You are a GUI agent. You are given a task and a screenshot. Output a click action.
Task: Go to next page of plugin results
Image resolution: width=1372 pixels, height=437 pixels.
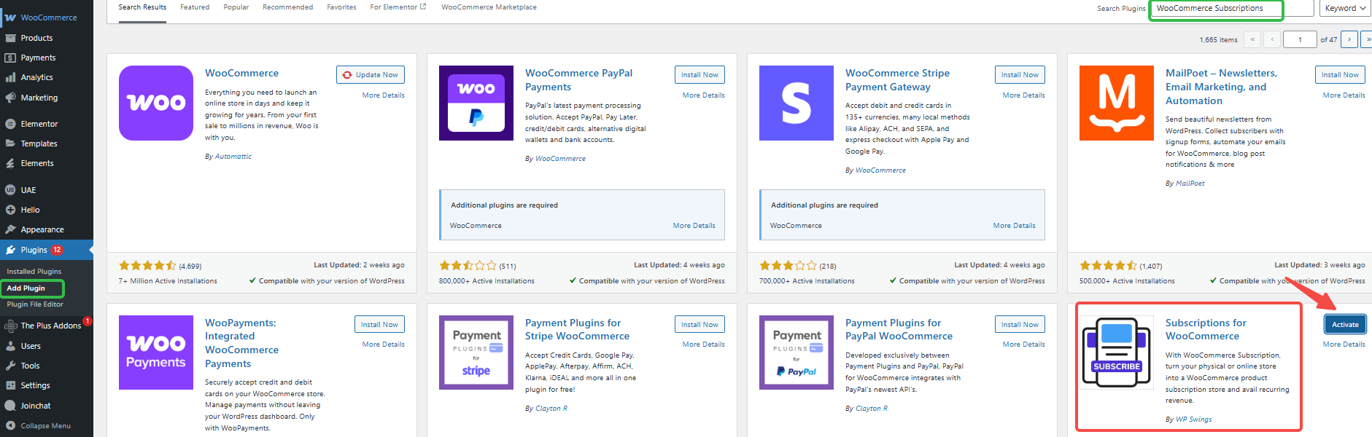(x=1349, y=39)
